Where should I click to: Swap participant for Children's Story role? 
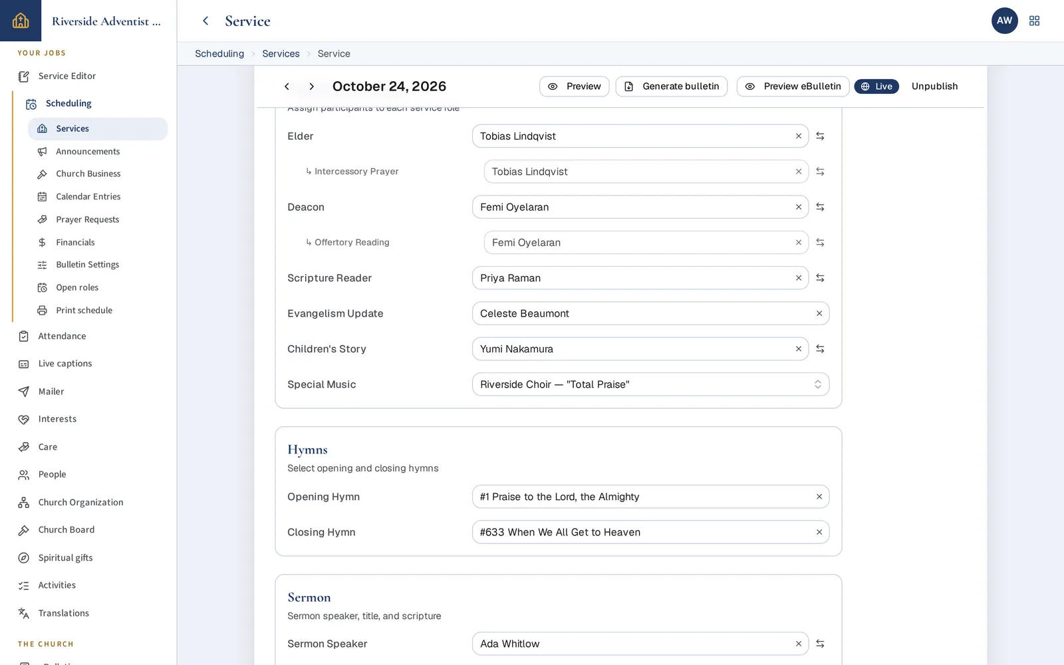(x=820, y=349)
